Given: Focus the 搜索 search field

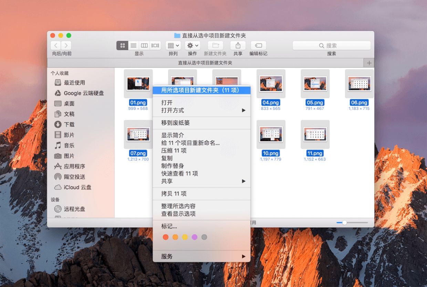Looking at the screenshot, I should point(332,45).
